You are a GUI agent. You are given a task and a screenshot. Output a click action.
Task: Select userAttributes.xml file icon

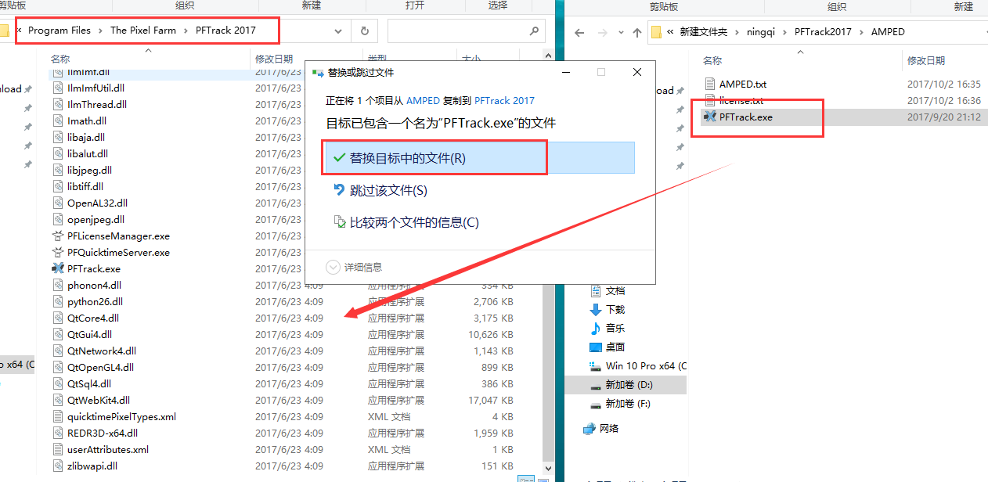58,450
